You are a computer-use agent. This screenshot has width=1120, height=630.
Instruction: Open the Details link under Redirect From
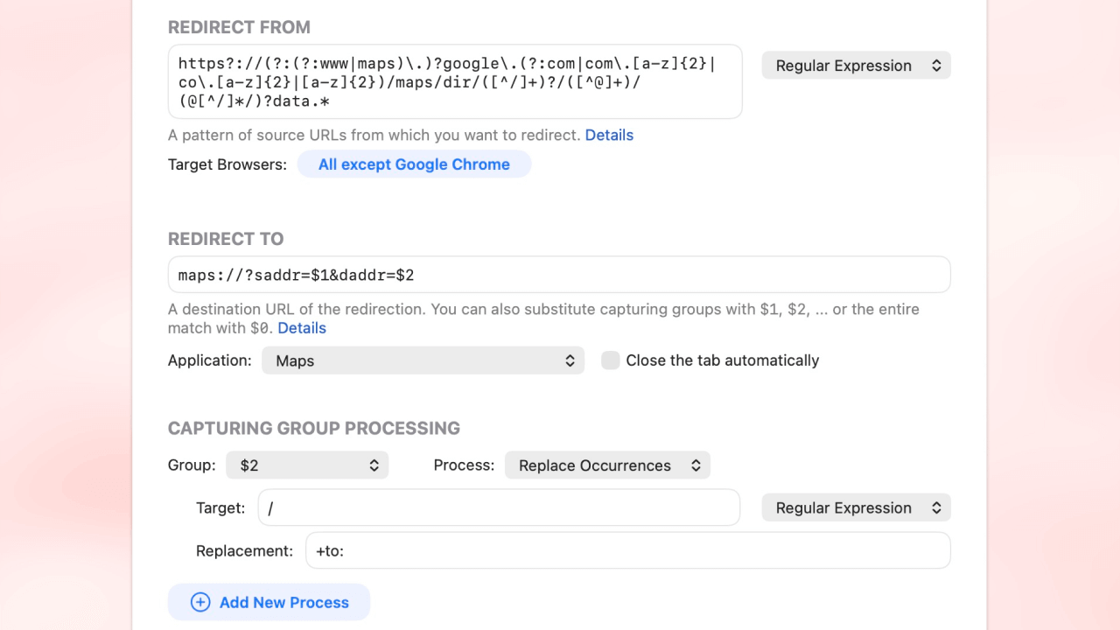609,135
